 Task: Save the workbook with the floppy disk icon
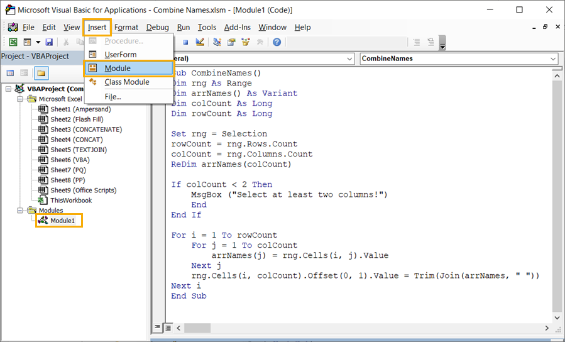(49, 42)
